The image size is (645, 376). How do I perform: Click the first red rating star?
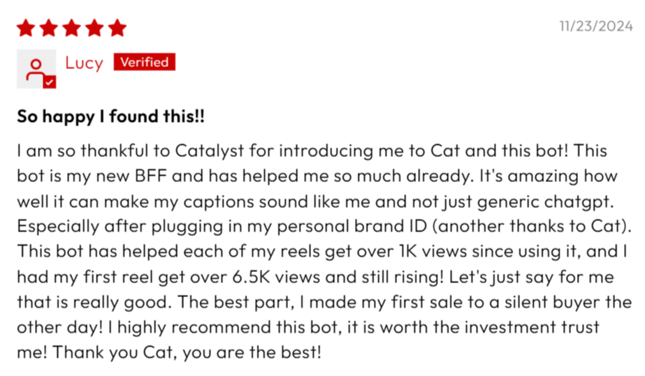click(26, 28)
